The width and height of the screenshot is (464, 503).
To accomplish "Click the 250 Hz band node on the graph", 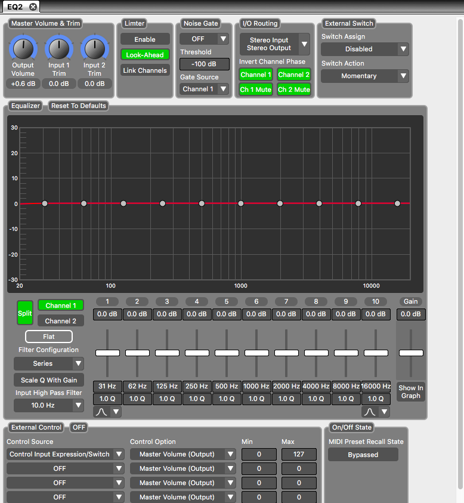I will point(162,203).
